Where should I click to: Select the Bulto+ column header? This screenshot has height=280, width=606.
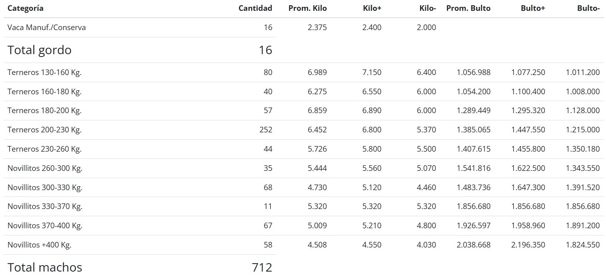(x=533, y=8)
